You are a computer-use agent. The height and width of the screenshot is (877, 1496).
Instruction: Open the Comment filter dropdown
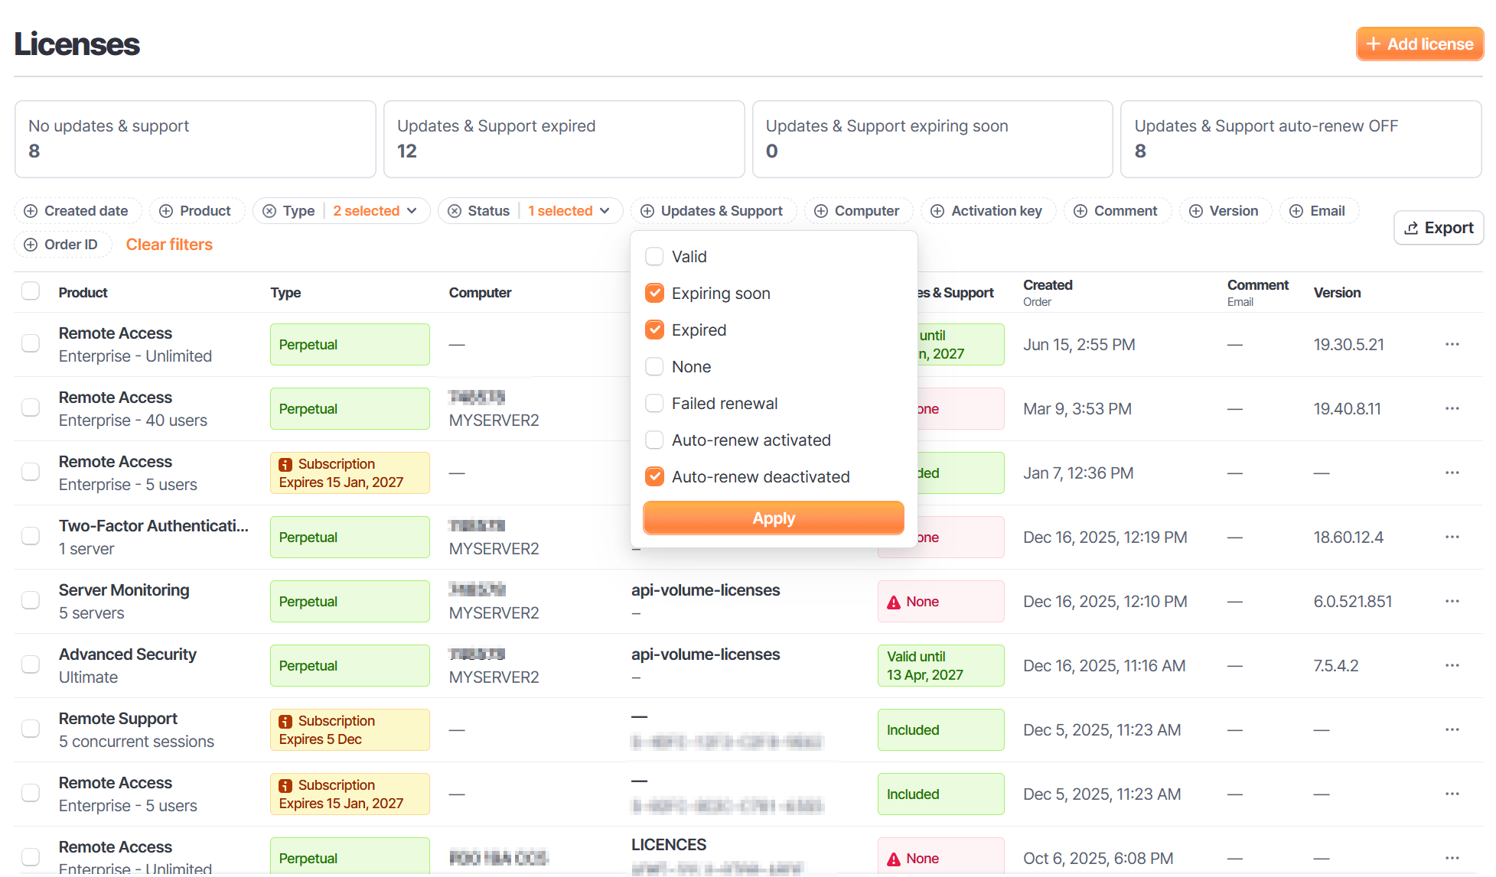(1116, 211)
